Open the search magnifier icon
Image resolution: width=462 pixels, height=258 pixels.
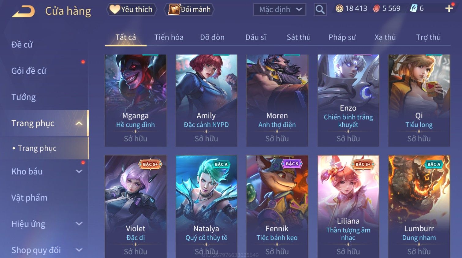point(320,9)
